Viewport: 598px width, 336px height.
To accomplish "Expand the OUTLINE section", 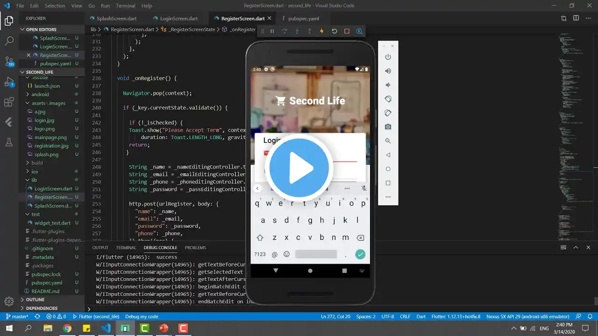I will pyautogui.click(x=35, y=300).
